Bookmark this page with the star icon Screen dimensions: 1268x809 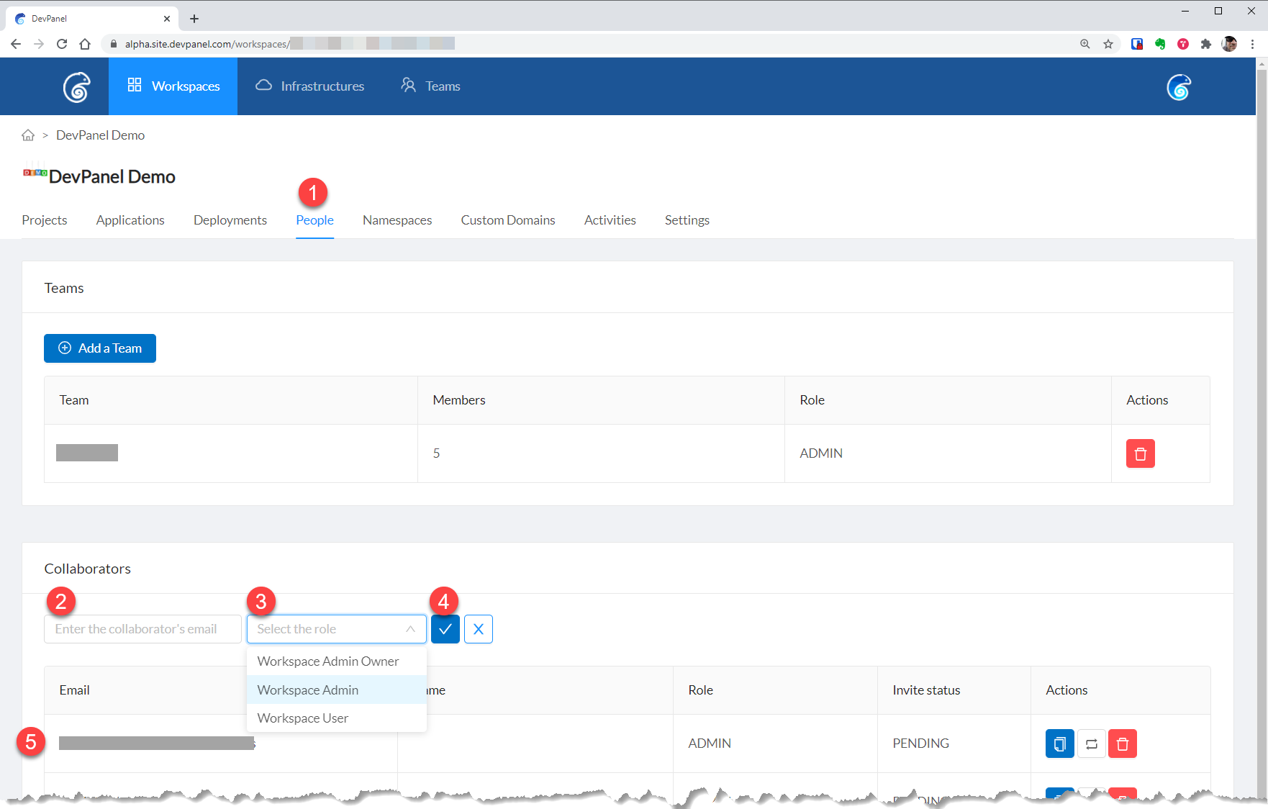1108,44
